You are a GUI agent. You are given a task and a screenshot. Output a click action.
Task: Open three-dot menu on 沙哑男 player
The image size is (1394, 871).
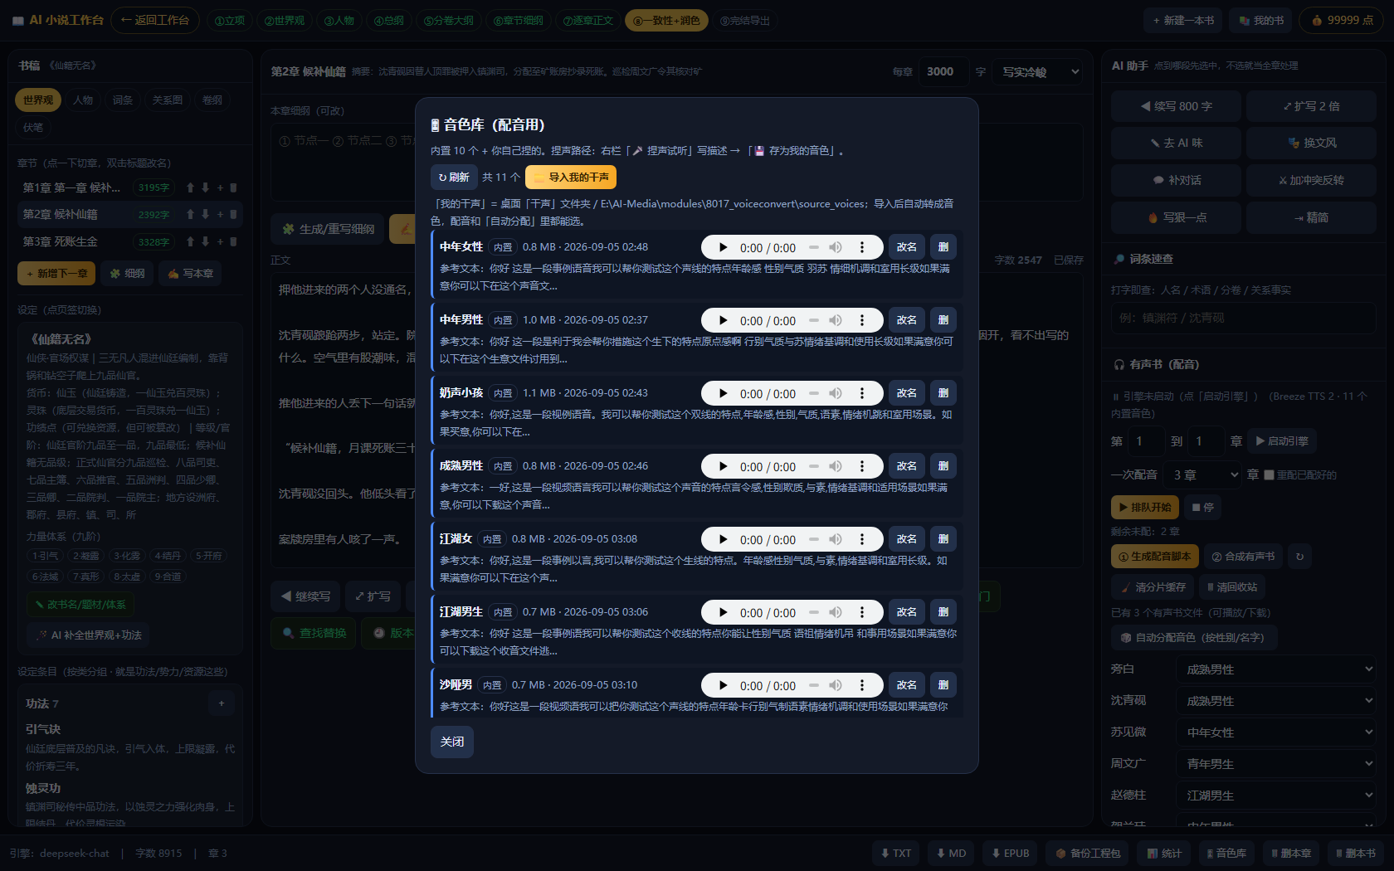[862, 685]
